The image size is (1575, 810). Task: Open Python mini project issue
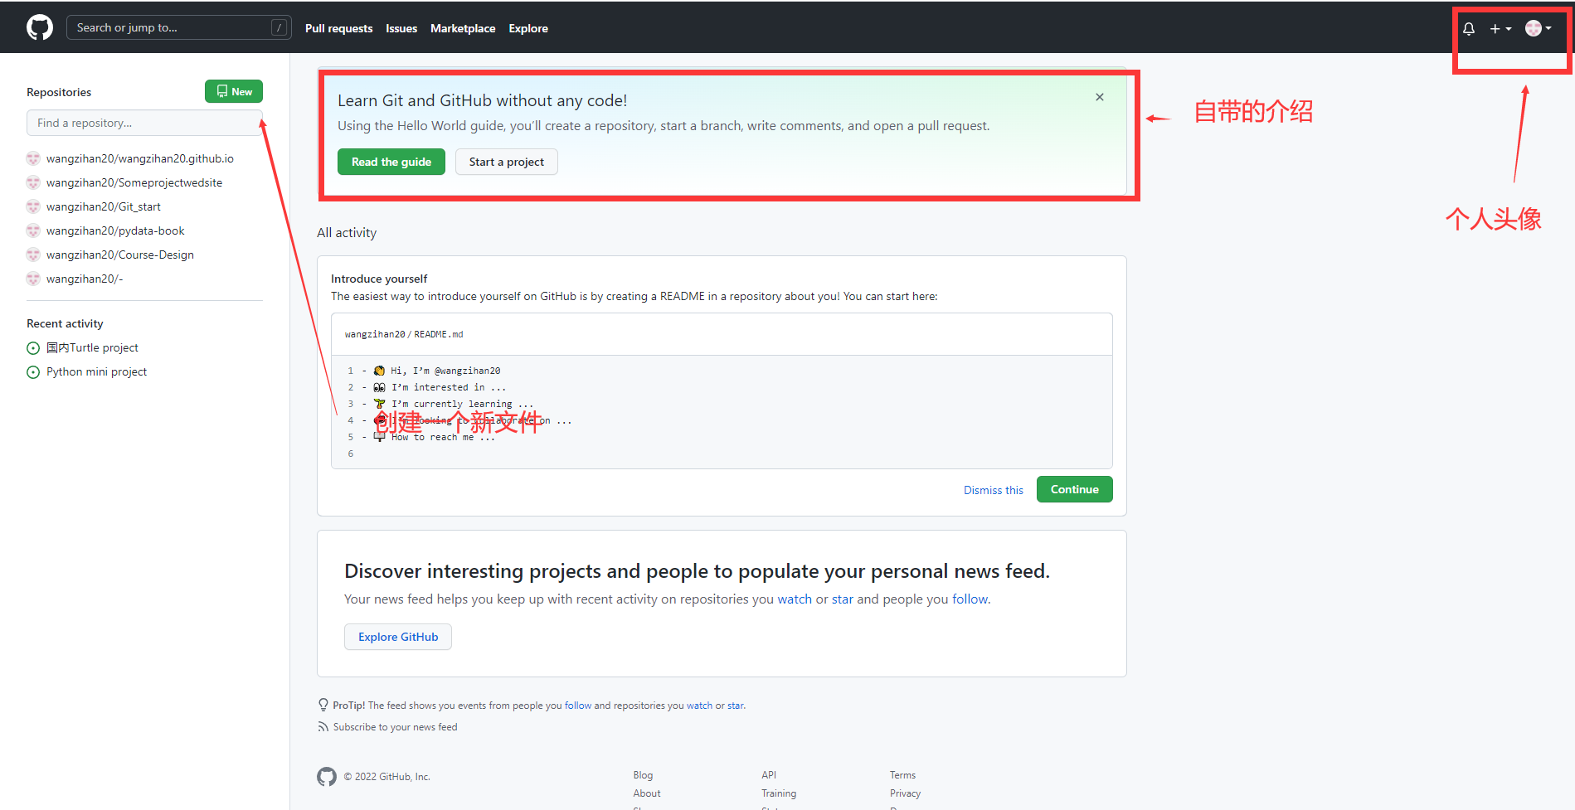96,371
